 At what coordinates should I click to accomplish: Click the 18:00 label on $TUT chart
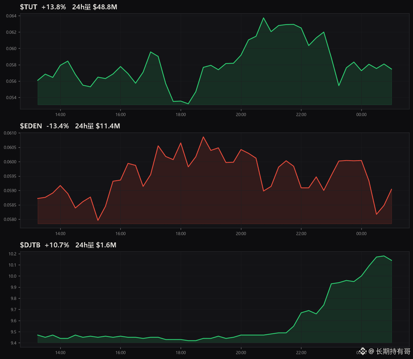tap(181, 115)
